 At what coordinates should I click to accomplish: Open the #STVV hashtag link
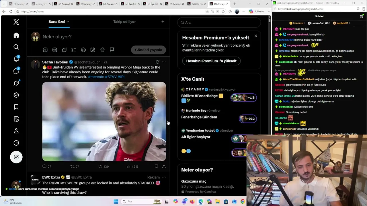tap(111, 77)
